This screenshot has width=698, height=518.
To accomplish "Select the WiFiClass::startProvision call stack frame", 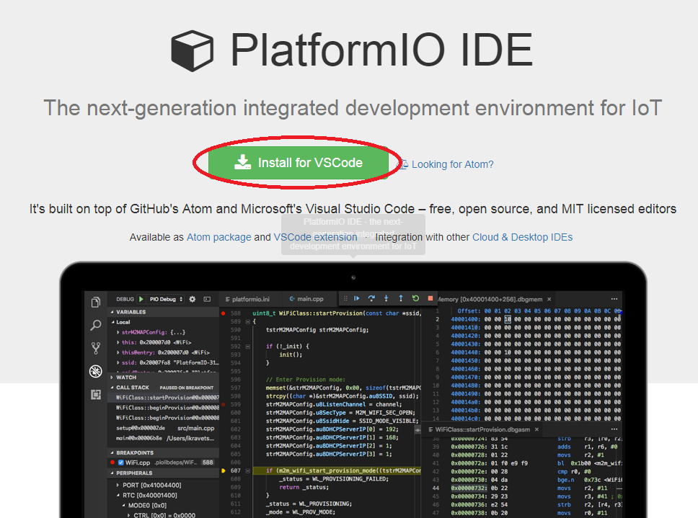I will (x=164, y=398).
